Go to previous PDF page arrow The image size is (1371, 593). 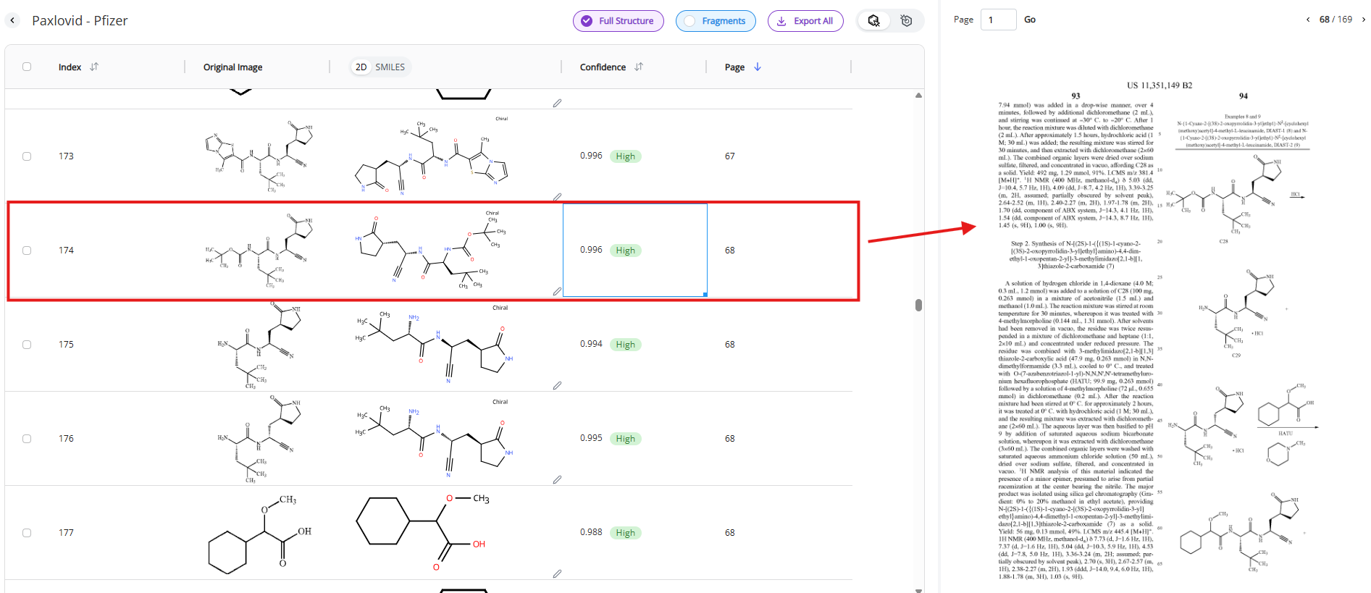[x=1308, y=20]
